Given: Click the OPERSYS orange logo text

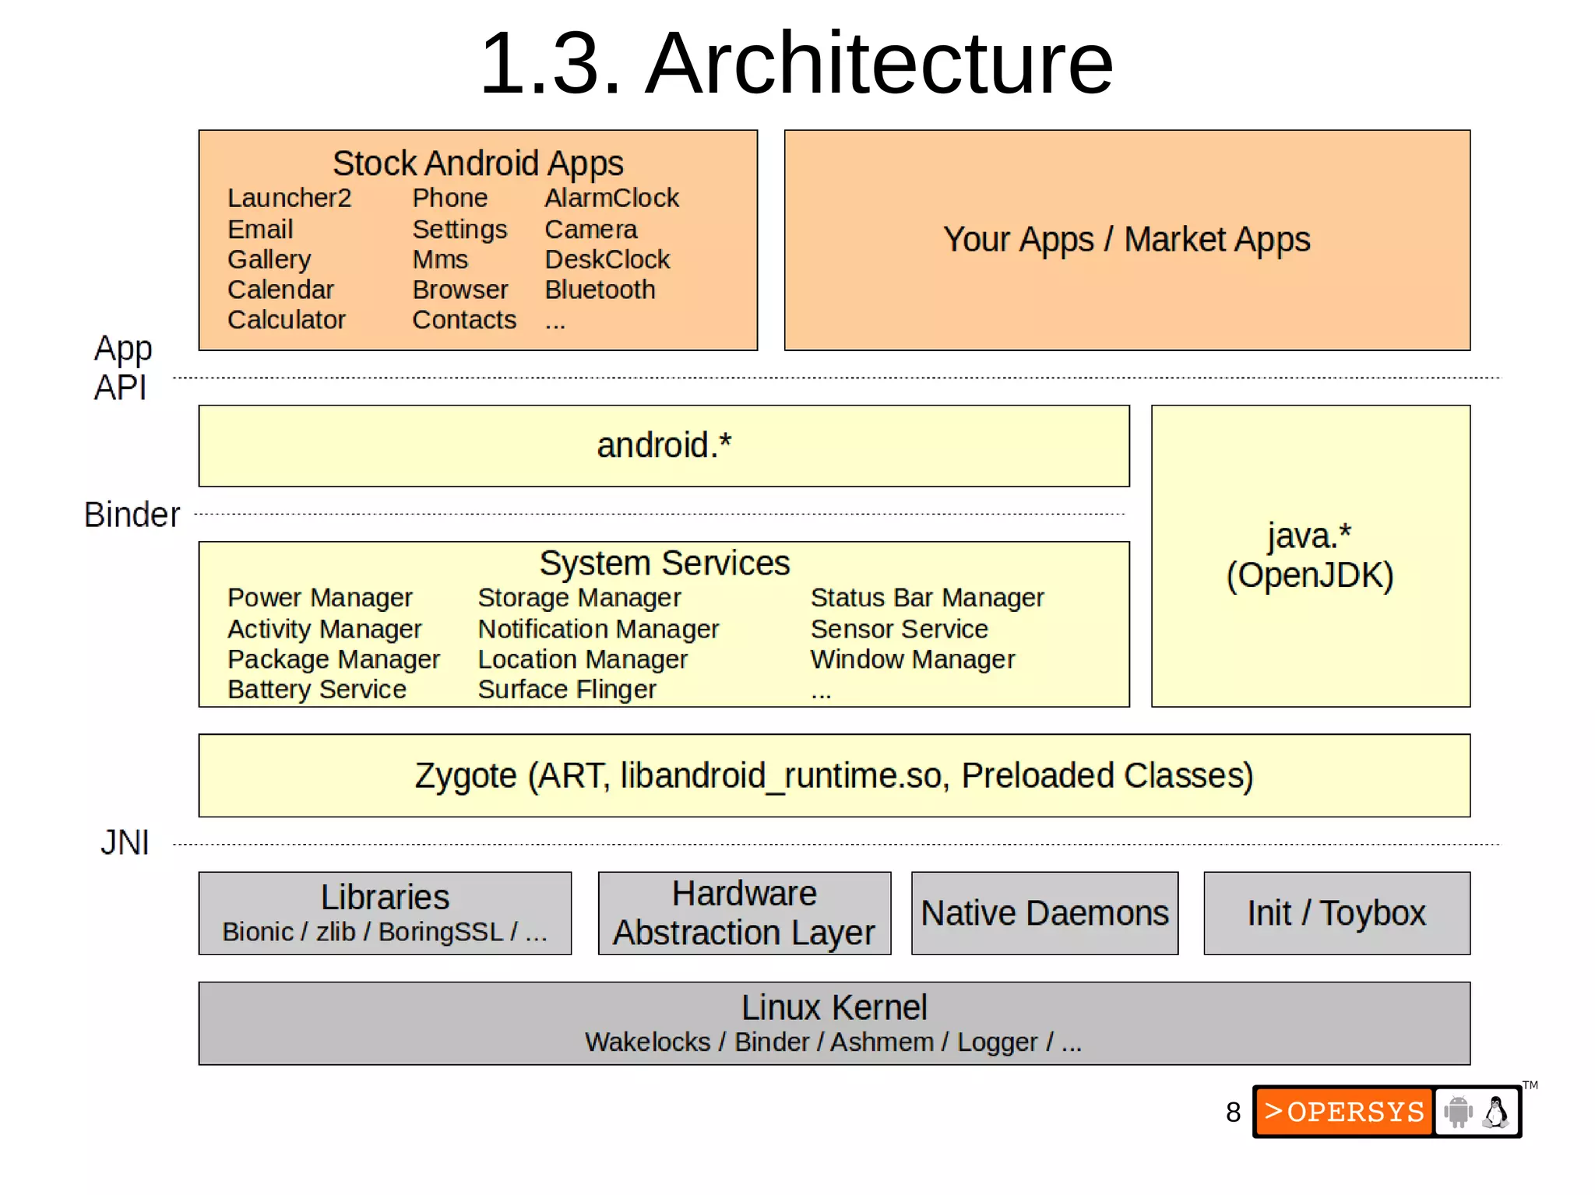Looking at the screenshot, I should [1344, 1111].
